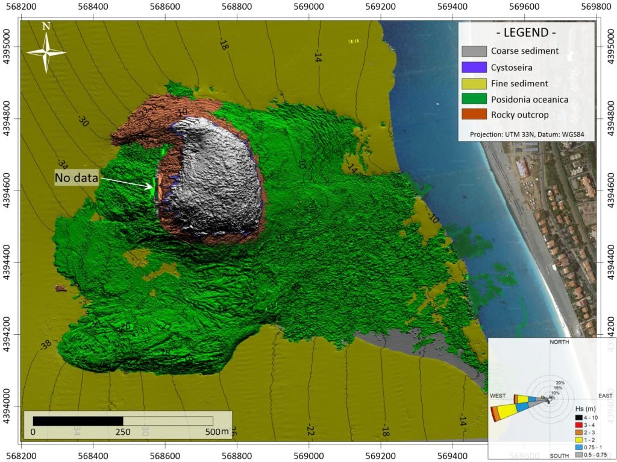
Task: Click the "Cystoseira" legend label
Action: [x=512, y=68]
